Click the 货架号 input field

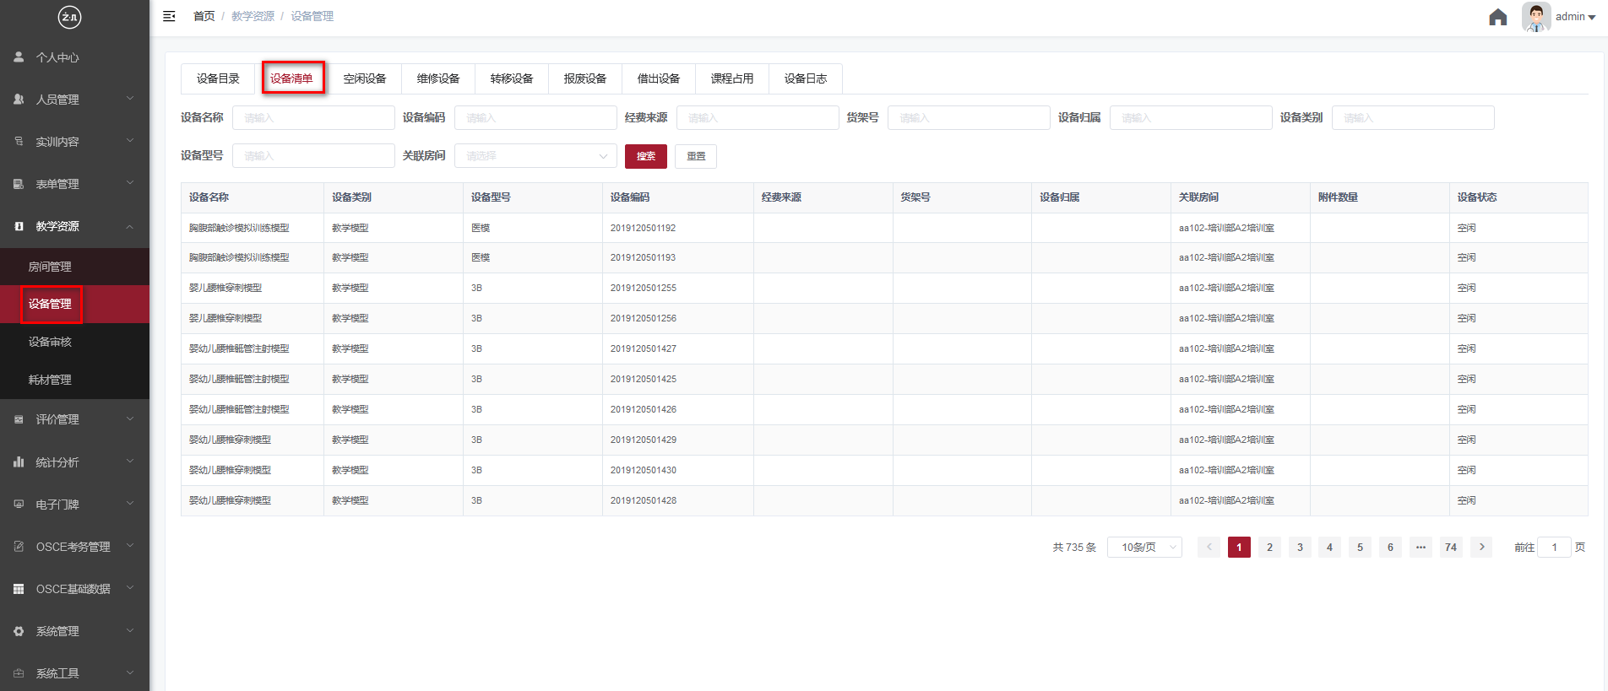969,118
